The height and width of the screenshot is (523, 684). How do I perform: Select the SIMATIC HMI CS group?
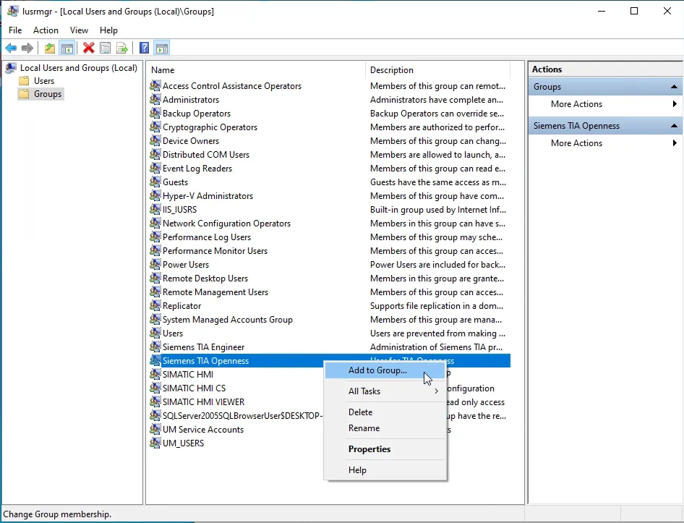coord(194,388)
